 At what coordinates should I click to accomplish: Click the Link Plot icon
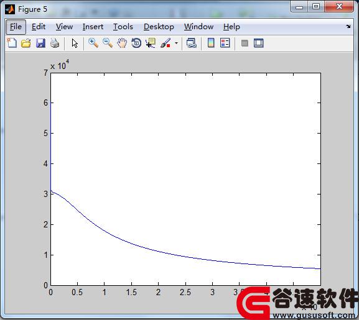click(x=192, y=43)
